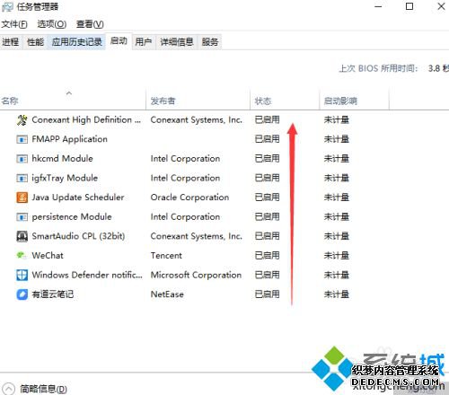Click the Java Update Scheduler icon
Viewport: 449px width, 395px height.
click(x=22, y=197)
